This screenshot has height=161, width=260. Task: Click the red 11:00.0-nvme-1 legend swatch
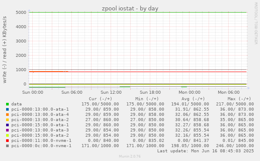pyautogui.click(x=7, y=141)
